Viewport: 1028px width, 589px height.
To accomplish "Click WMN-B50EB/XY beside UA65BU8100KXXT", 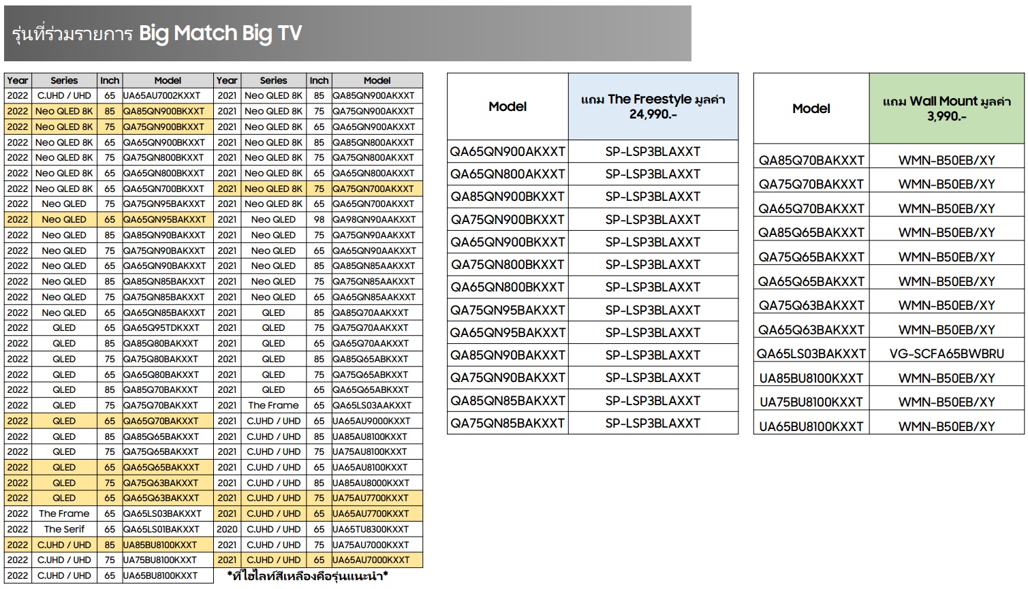I will tap(947, 426).
